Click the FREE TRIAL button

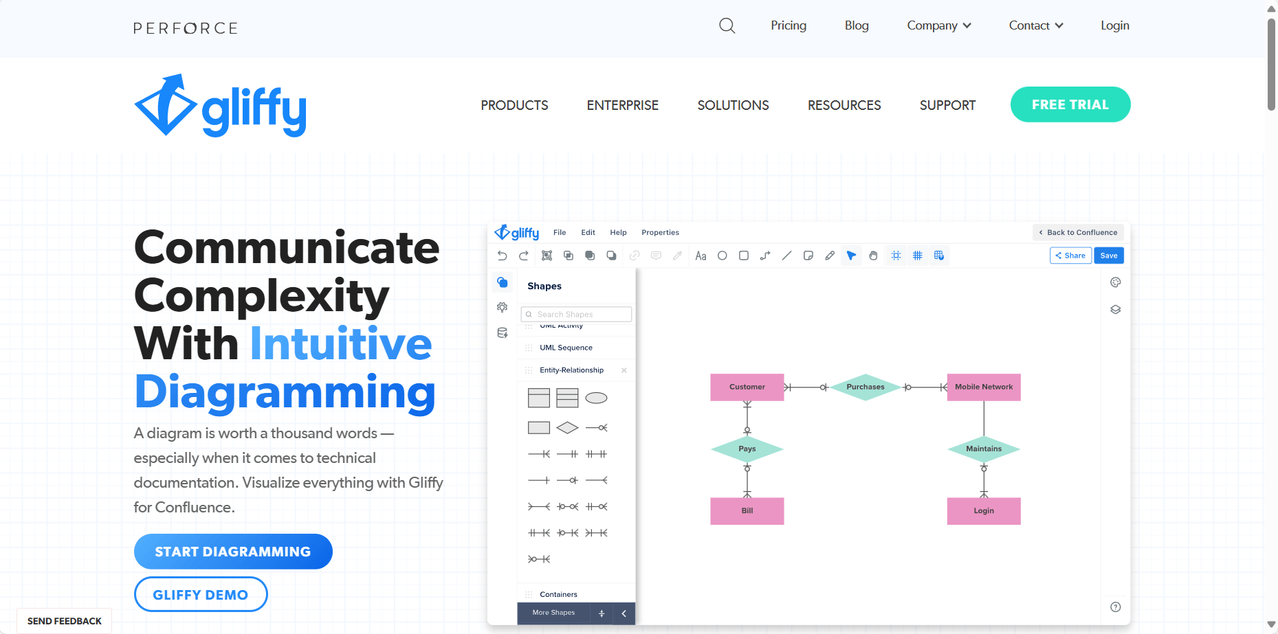pos(1070,104)
